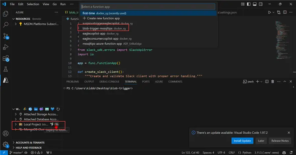Open the View menu
This screenshot has height=155, width=296.
[x=46, y=4]
